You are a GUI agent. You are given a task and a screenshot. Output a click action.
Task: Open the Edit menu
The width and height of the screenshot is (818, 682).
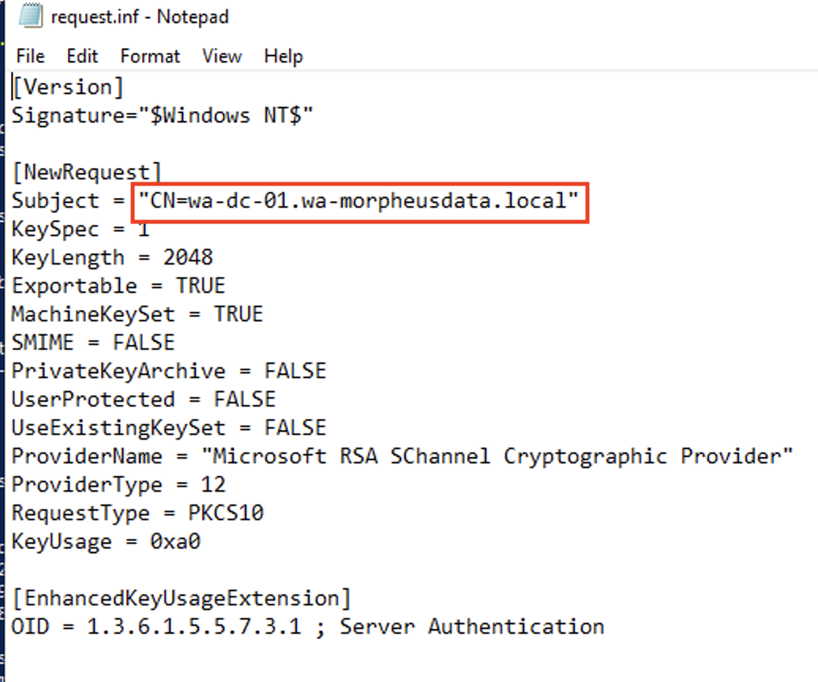[81, 56]
